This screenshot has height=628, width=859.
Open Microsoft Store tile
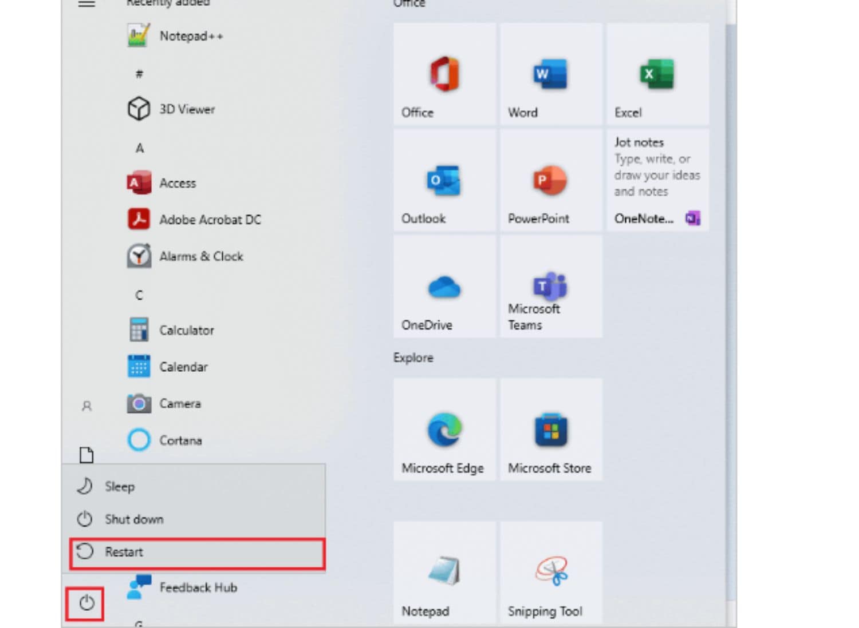click(x=551, y=430)
